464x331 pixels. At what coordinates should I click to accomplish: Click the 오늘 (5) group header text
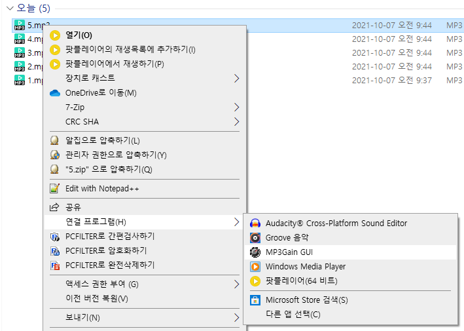point(33,8)
